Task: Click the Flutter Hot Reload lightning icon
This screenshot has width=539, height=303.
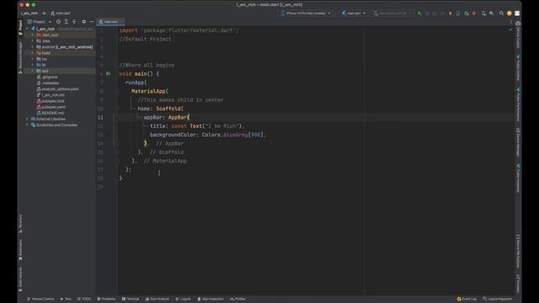Action: coord(451,13)
